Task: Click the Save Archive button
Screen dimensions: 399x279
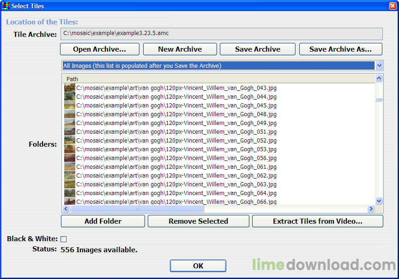Action: point(257,49)
